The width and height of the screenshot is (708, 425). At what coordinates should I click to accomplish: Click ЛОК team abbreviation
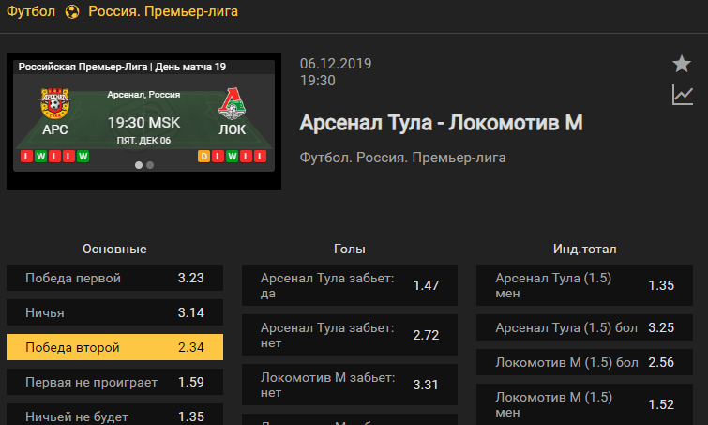pyautogui.click(x=232, y=129)
